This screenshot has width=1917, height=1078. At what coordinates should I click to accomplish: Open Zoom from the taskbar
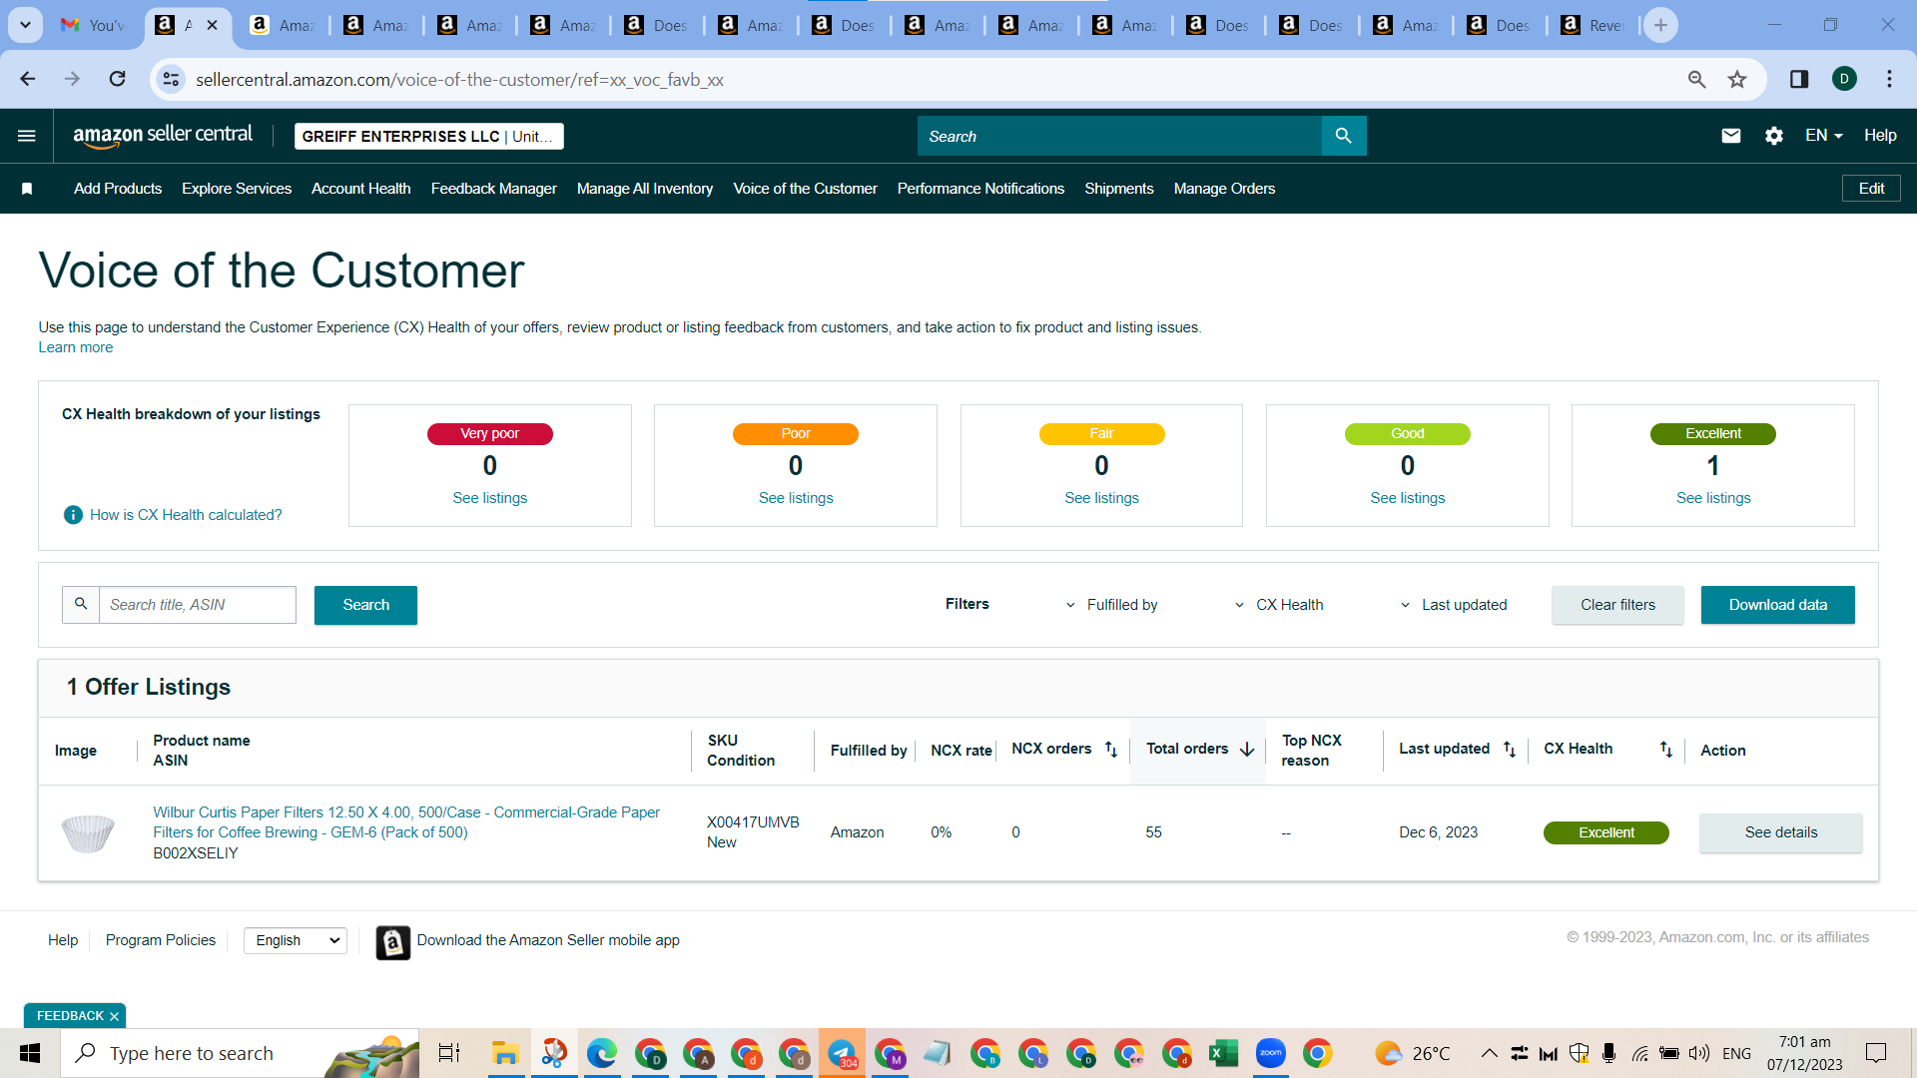coord(1271,1053)
